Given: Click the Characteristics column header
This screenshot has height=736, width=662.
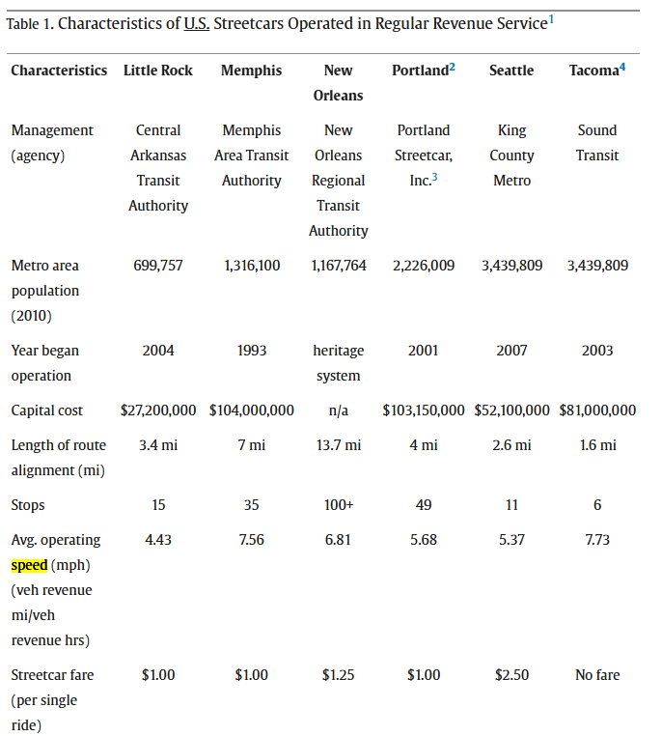Looking at the screenshot, I should tap(59, 71).
